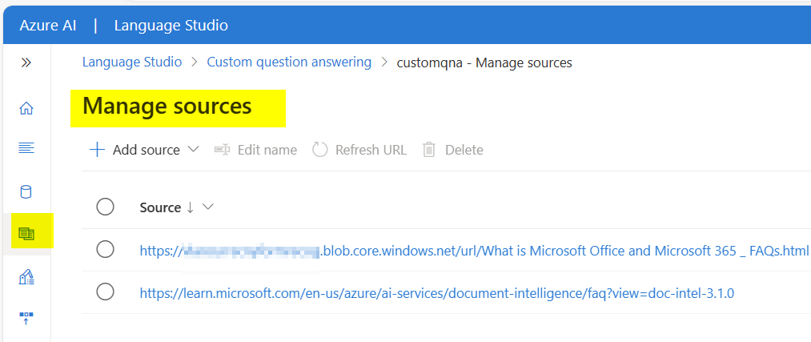Toggle the select-all sources radio circle

coord(106,207)
